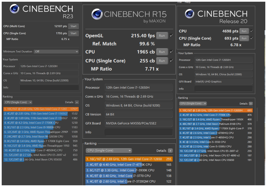Toggle the R20 CPU (Single Core) checkmark
This screenshot has height=187, width=267.
point(252,38)
